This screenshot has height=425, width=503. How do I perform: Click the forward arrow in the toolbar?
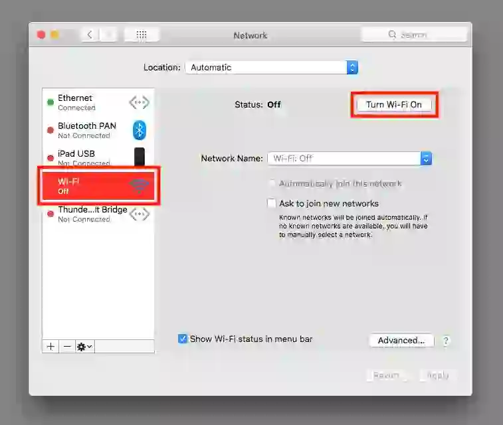pos(108,35)
